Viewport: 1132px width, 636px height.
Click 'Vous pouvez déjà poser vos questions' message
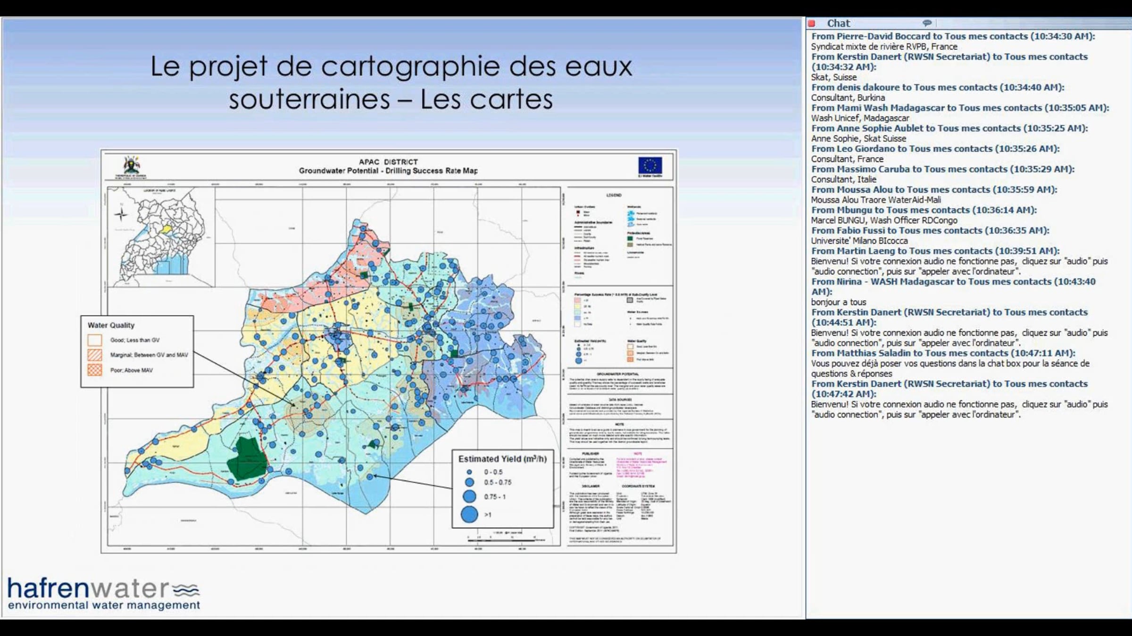pos(950,368)
